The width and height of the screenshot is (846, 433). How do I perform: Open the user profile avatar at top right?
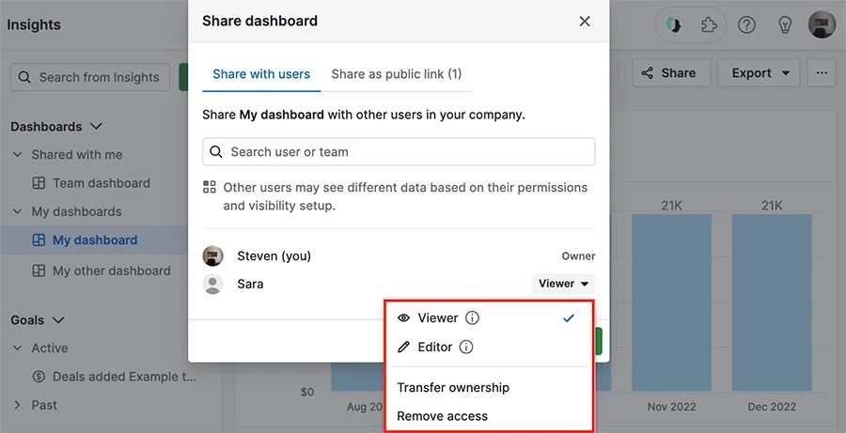point(822,24)
